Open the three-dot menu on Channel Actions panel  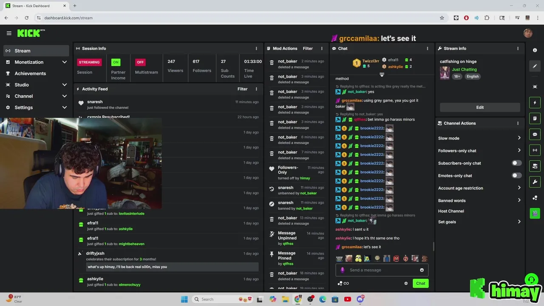[x=518, y=123]
